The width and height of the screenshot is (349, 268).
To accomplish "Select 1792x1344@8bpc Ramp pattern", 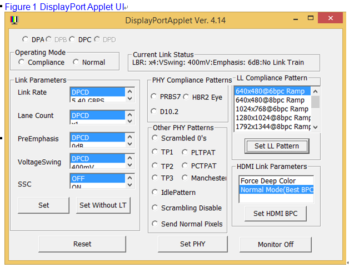I will [x=272, y=127].
